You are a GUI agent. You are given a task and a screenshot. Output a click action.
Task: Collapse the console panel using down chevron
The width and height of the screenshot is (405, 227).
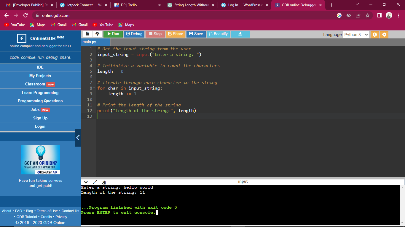point(86,182)
